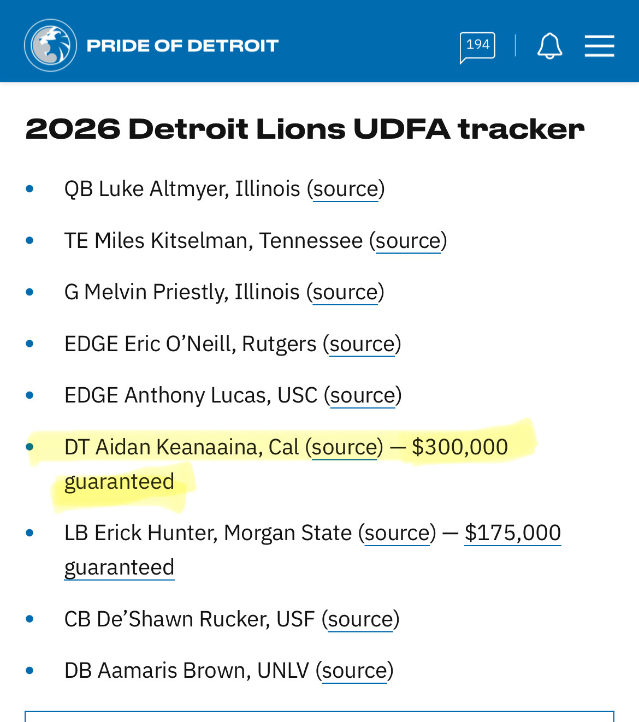Screen dimensions: 639x722
Task: Open source link for QB Luke Altmyer
Action: click(346, 189)
